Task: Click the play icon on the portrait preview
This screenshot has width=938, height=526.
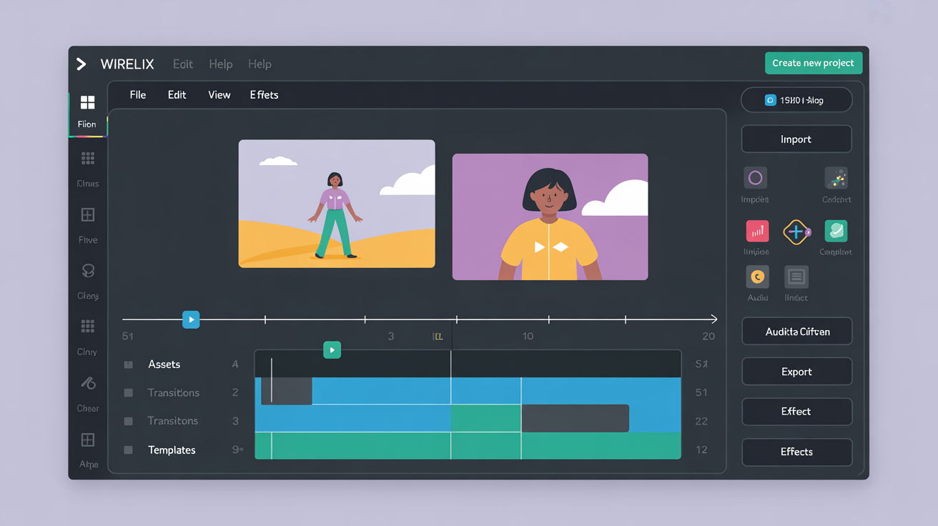Action: point(539,247)
